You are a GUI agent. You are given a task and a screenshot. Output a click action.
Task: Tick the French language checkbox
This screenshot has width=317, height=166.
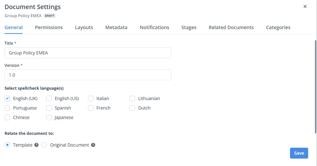(x=91, y=108)
